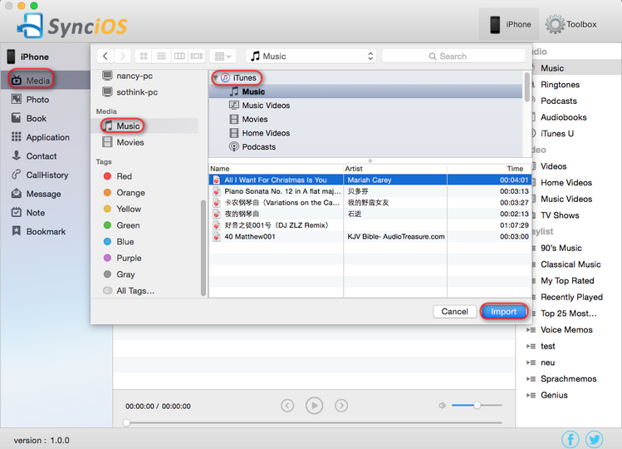Go forward in the file dialog
Viewport: 622px width, 449px height.
pyautogui.click(x=123, y=56)
